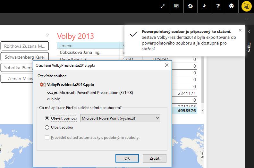Image resolution: width=254 pixels, height=168 pixels.
Task: Dismiss the PowerPoint export notification
Action: [x=240, y=30]
